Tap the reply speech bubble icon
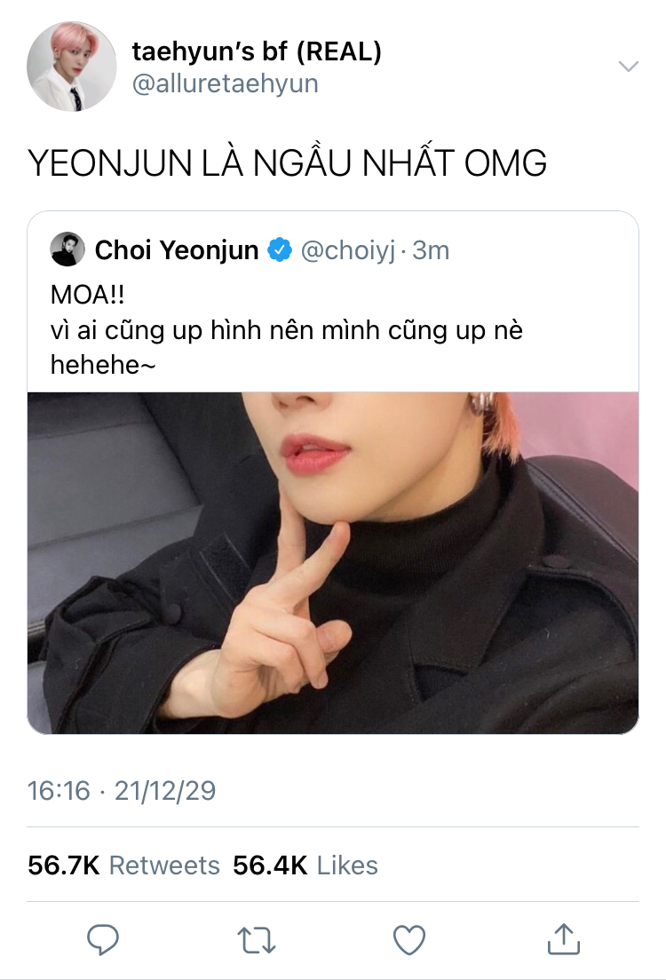 102,939
